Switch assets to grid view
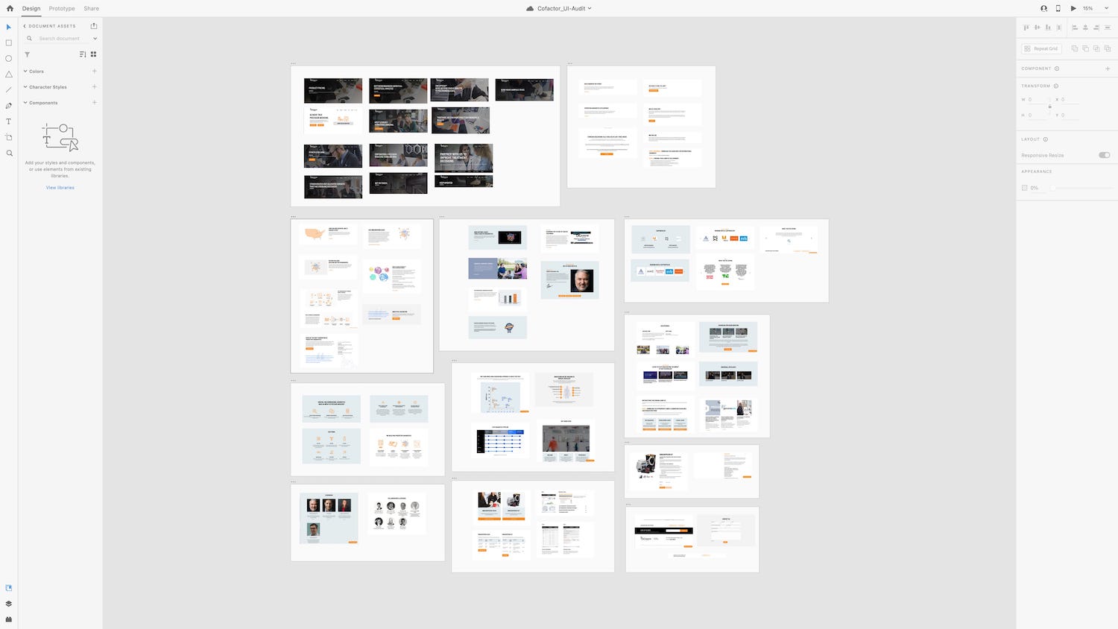This screenshot has width=1118, height=629. (93, 54)
